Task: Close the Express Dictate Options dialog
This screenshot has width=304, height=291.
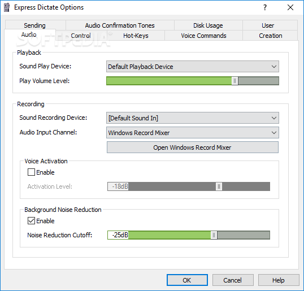Action: click(290, 7)
